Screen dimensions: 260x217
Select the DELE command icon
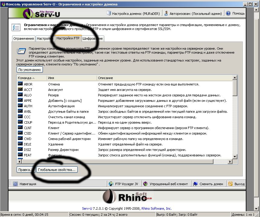[20, 144]
